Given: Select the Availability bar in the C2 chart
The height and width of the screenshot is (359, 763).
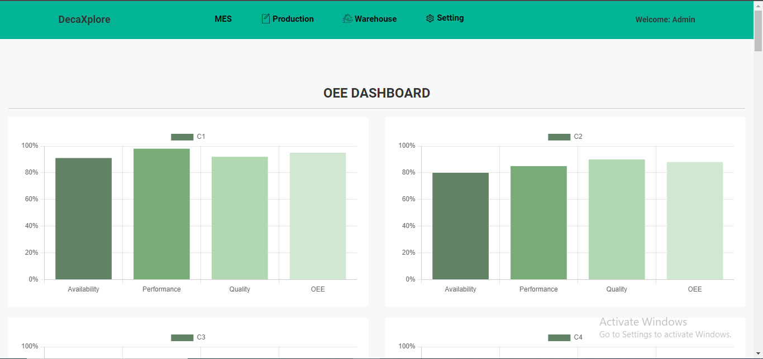Looking at the screenshot, I should tap(460, 226).
